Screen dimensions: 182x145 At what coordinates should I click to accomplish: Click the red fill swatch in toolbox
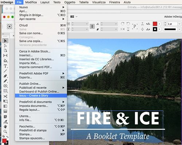point(4,141)
